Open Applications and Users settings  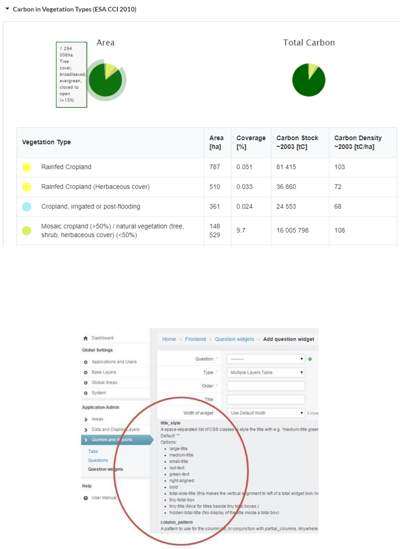(114, 362)
